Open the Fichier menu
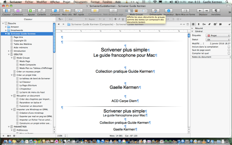The image size is (232, 145). (x=29, y=2)
